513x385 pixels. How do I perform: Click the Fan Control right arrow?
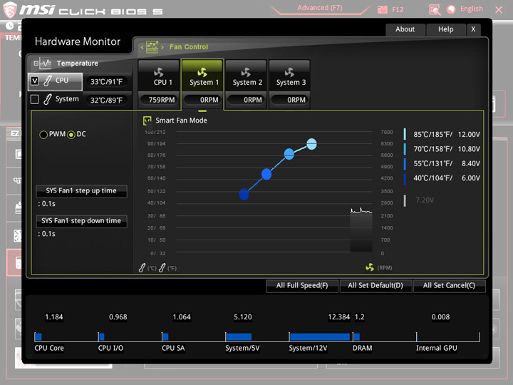tap(162, 48)
